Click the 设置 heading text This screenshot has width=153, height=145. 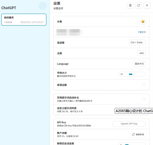click(x=57, y=3)
